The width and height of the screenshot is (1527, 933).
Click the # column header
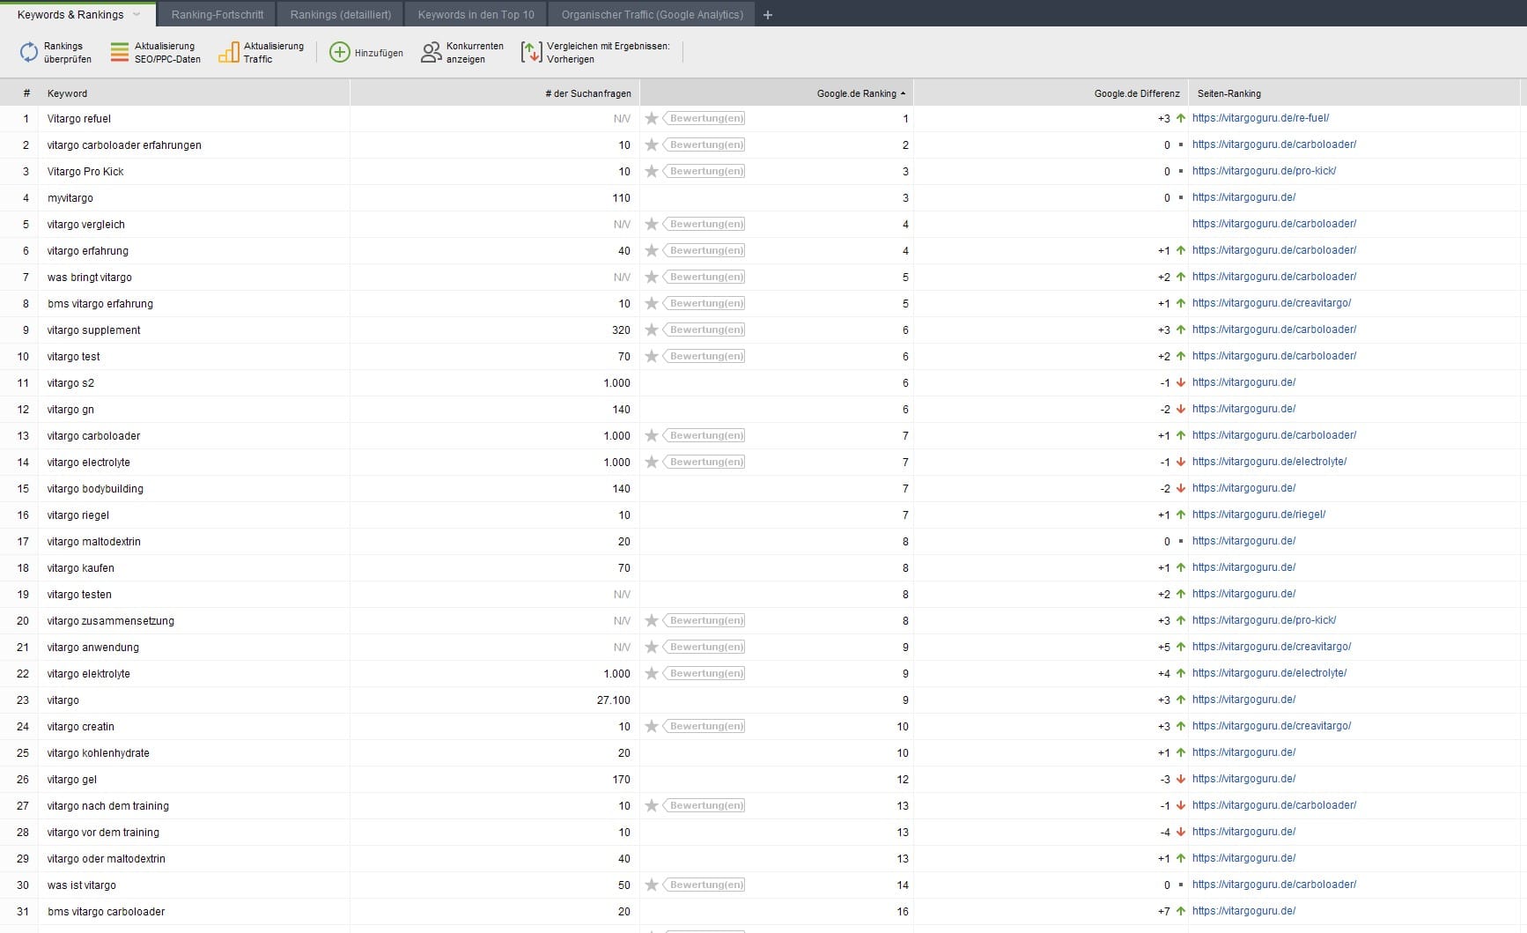click(x=19, y=93)
